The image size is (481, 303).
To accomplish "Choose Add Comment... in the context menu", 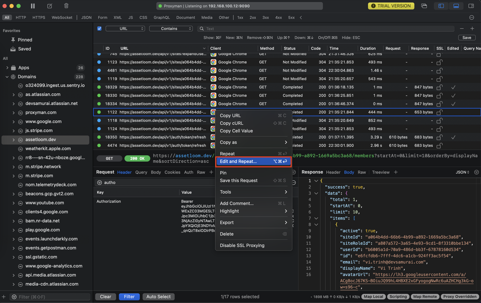I will click(253, 203).
